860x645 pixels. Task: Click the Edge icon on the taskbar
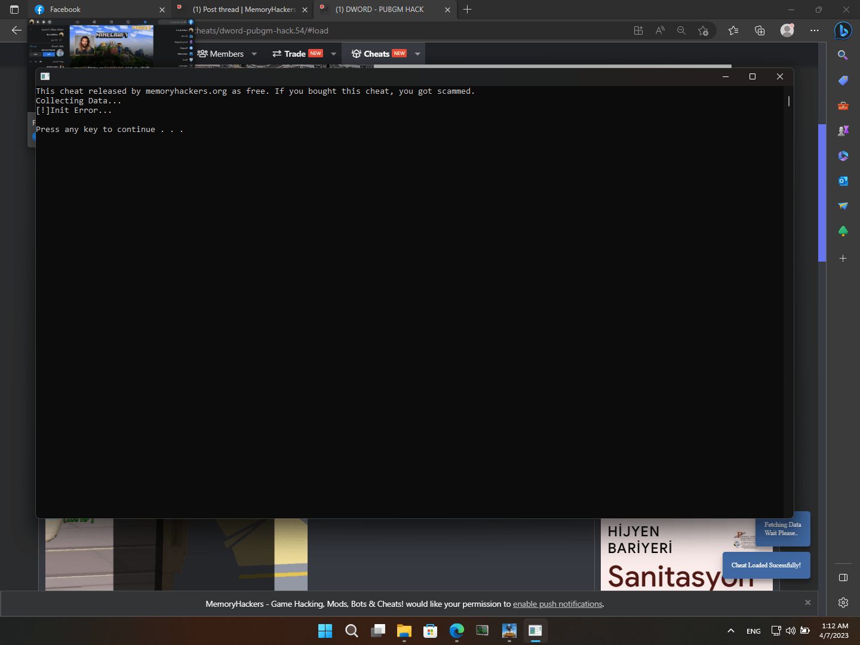tap(457, 631)
